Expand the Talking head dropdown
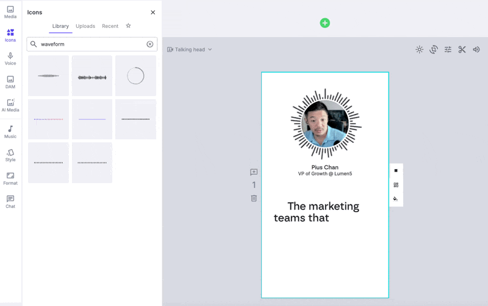Screen dimensions: 488x306 click(190, 50)
